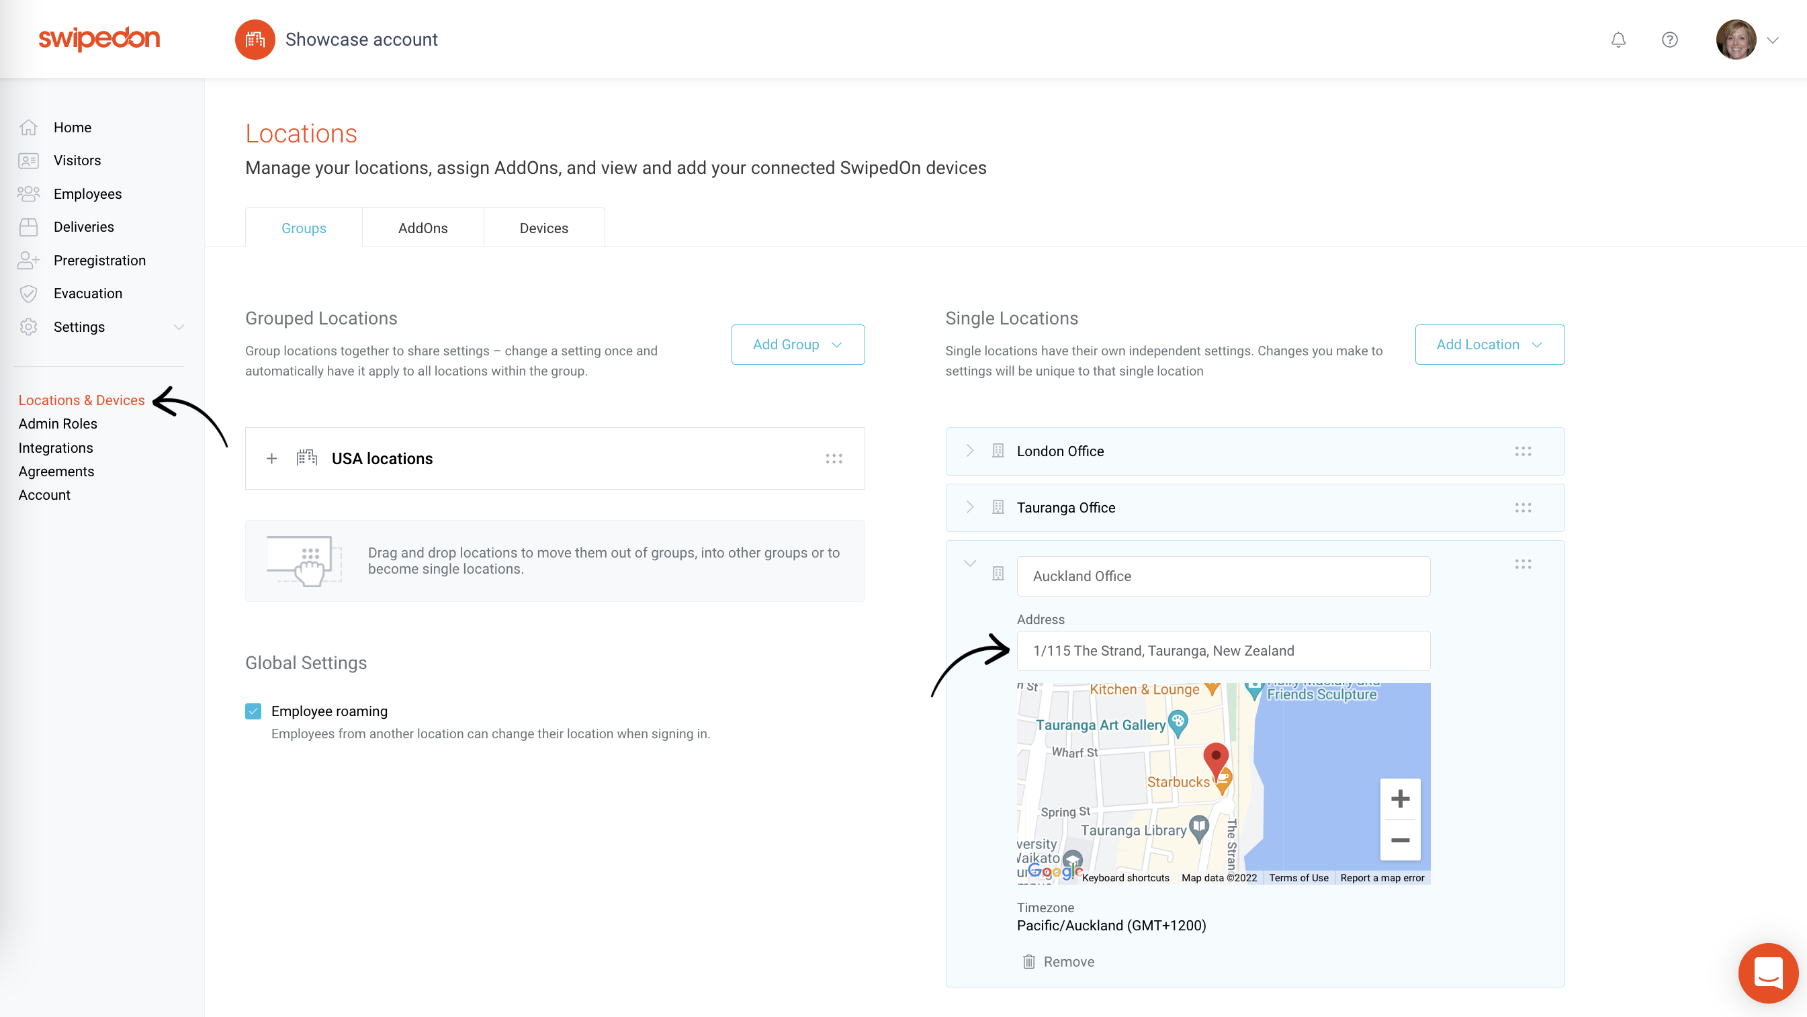Click the notification bell icon
This screenshot has width=1807, height=1017.
(1618, 39)
